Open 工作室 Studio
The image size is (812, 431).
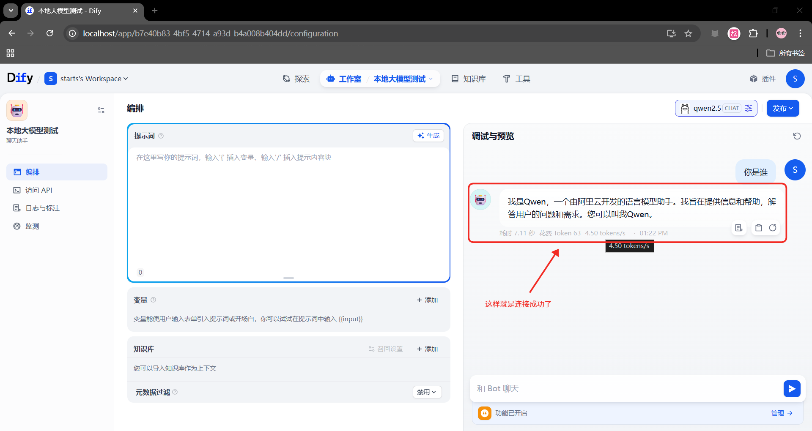(x=344, y=79)
